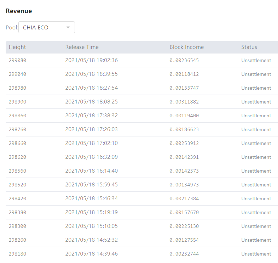Click release time 2021/05/18 15:19:19
This screenshot has height=263, width=278.
92,212
